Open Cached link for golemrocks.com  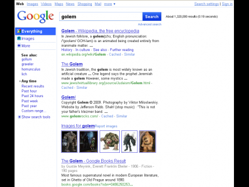107,116
